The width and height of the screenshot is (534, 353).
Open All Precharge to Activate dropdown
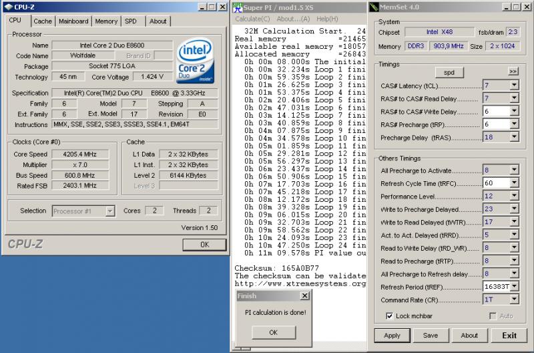[514, 170]
